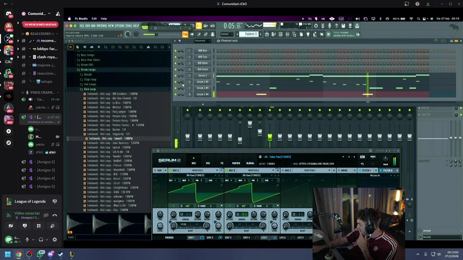Screen dimensions: 463x260
Task: Click Windows Start button
Action: click(8, 254)
